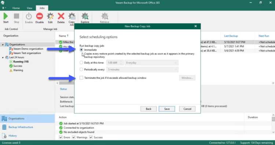
Task: Click the Action column header
Action: point(63,117)
